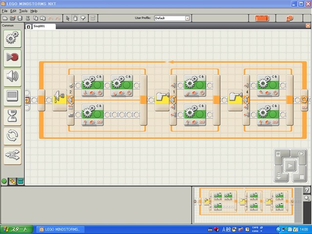Select the Loop block in the palette

12,136
